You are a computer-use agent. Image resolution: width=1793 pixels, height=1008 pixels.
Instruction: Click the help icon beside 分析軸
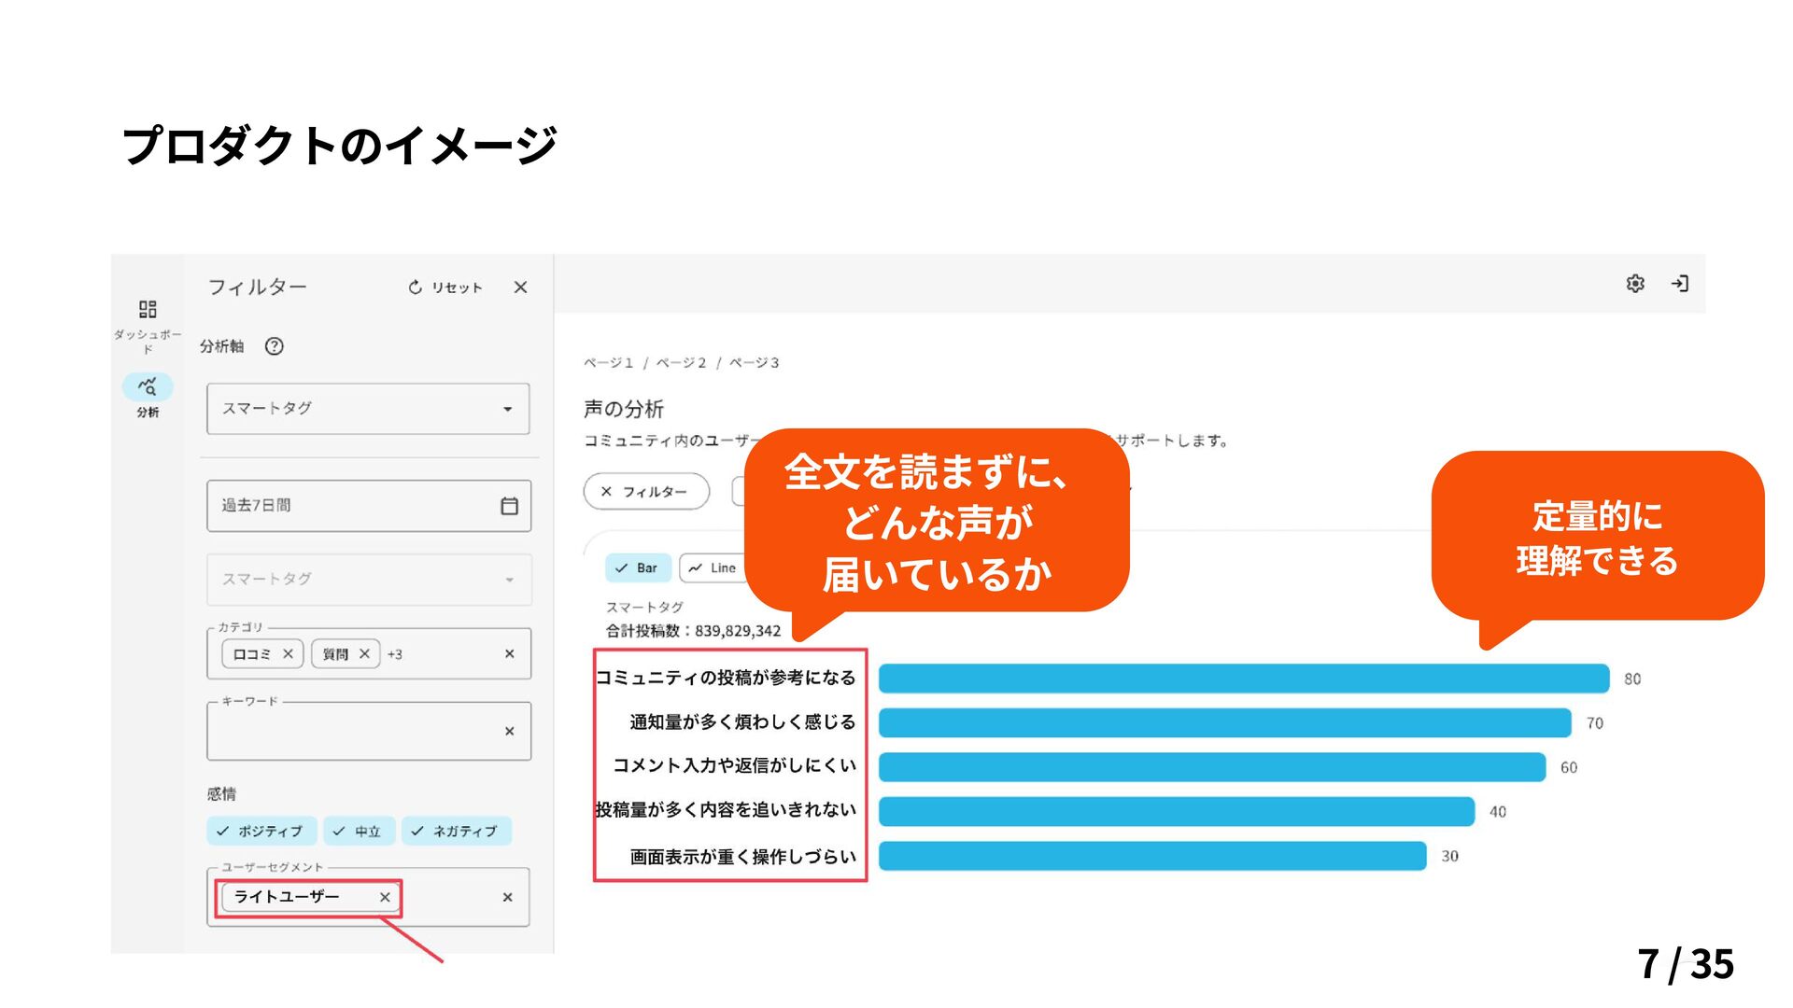(274, 346)
